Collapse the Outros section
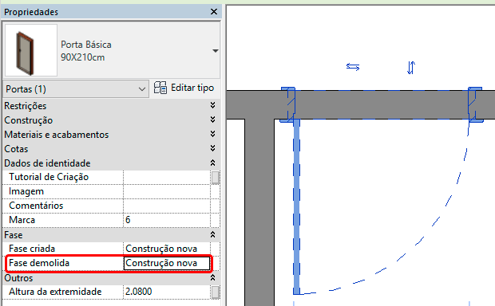 click(213, 277)
